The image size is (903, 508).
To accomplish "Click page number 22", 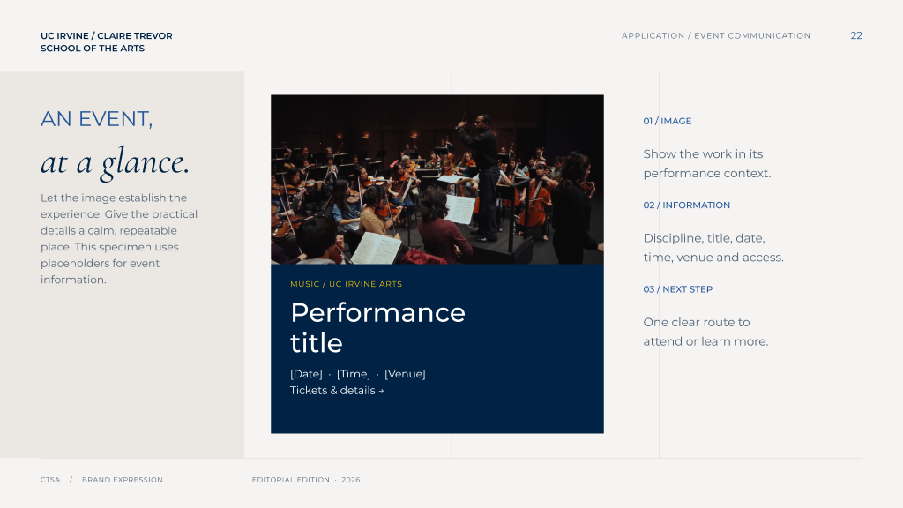I will point(856,35).
